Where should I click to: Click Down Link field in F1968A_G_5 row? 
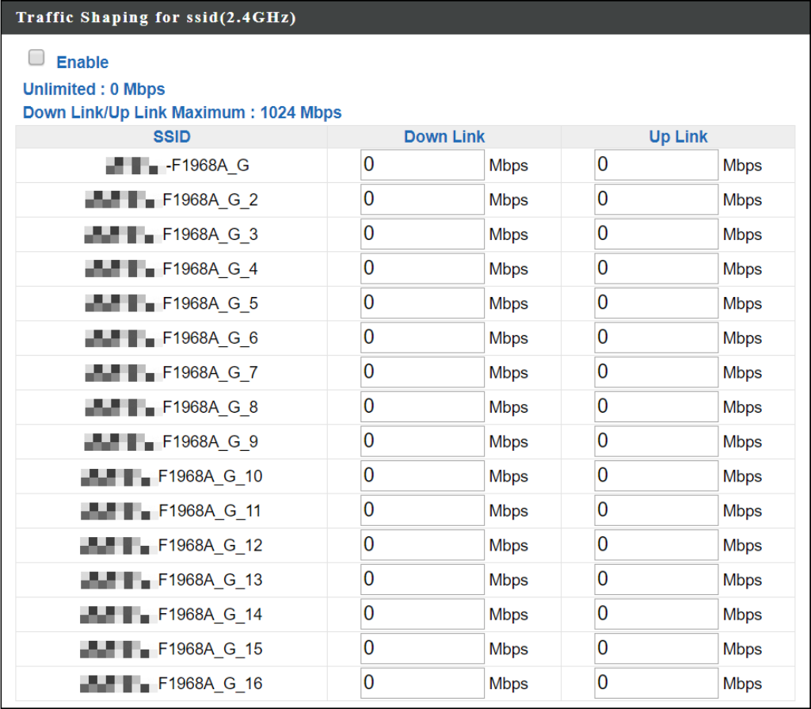click(422, 303)
